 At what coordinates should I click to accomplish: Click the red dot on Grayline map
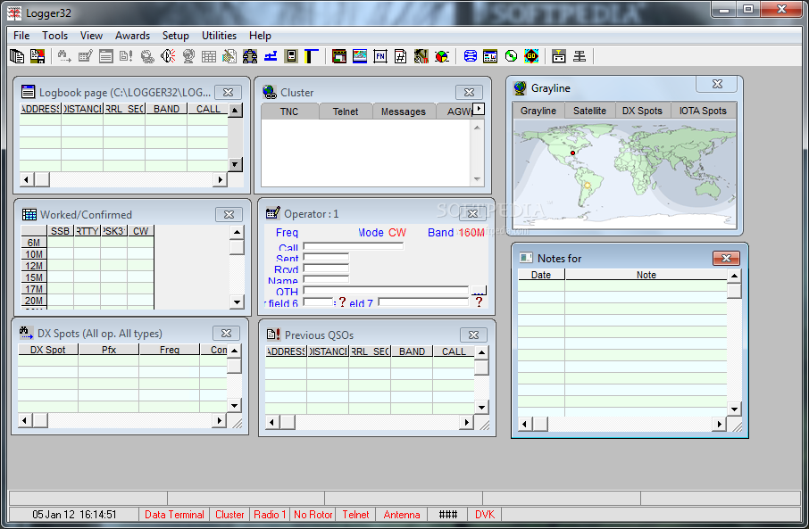[x=572, y=153]
